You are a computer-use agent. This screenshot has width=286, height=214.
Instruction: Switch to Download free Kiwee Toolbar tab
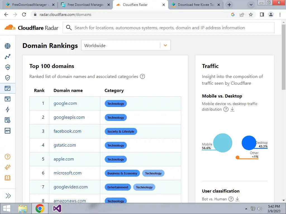195,5
